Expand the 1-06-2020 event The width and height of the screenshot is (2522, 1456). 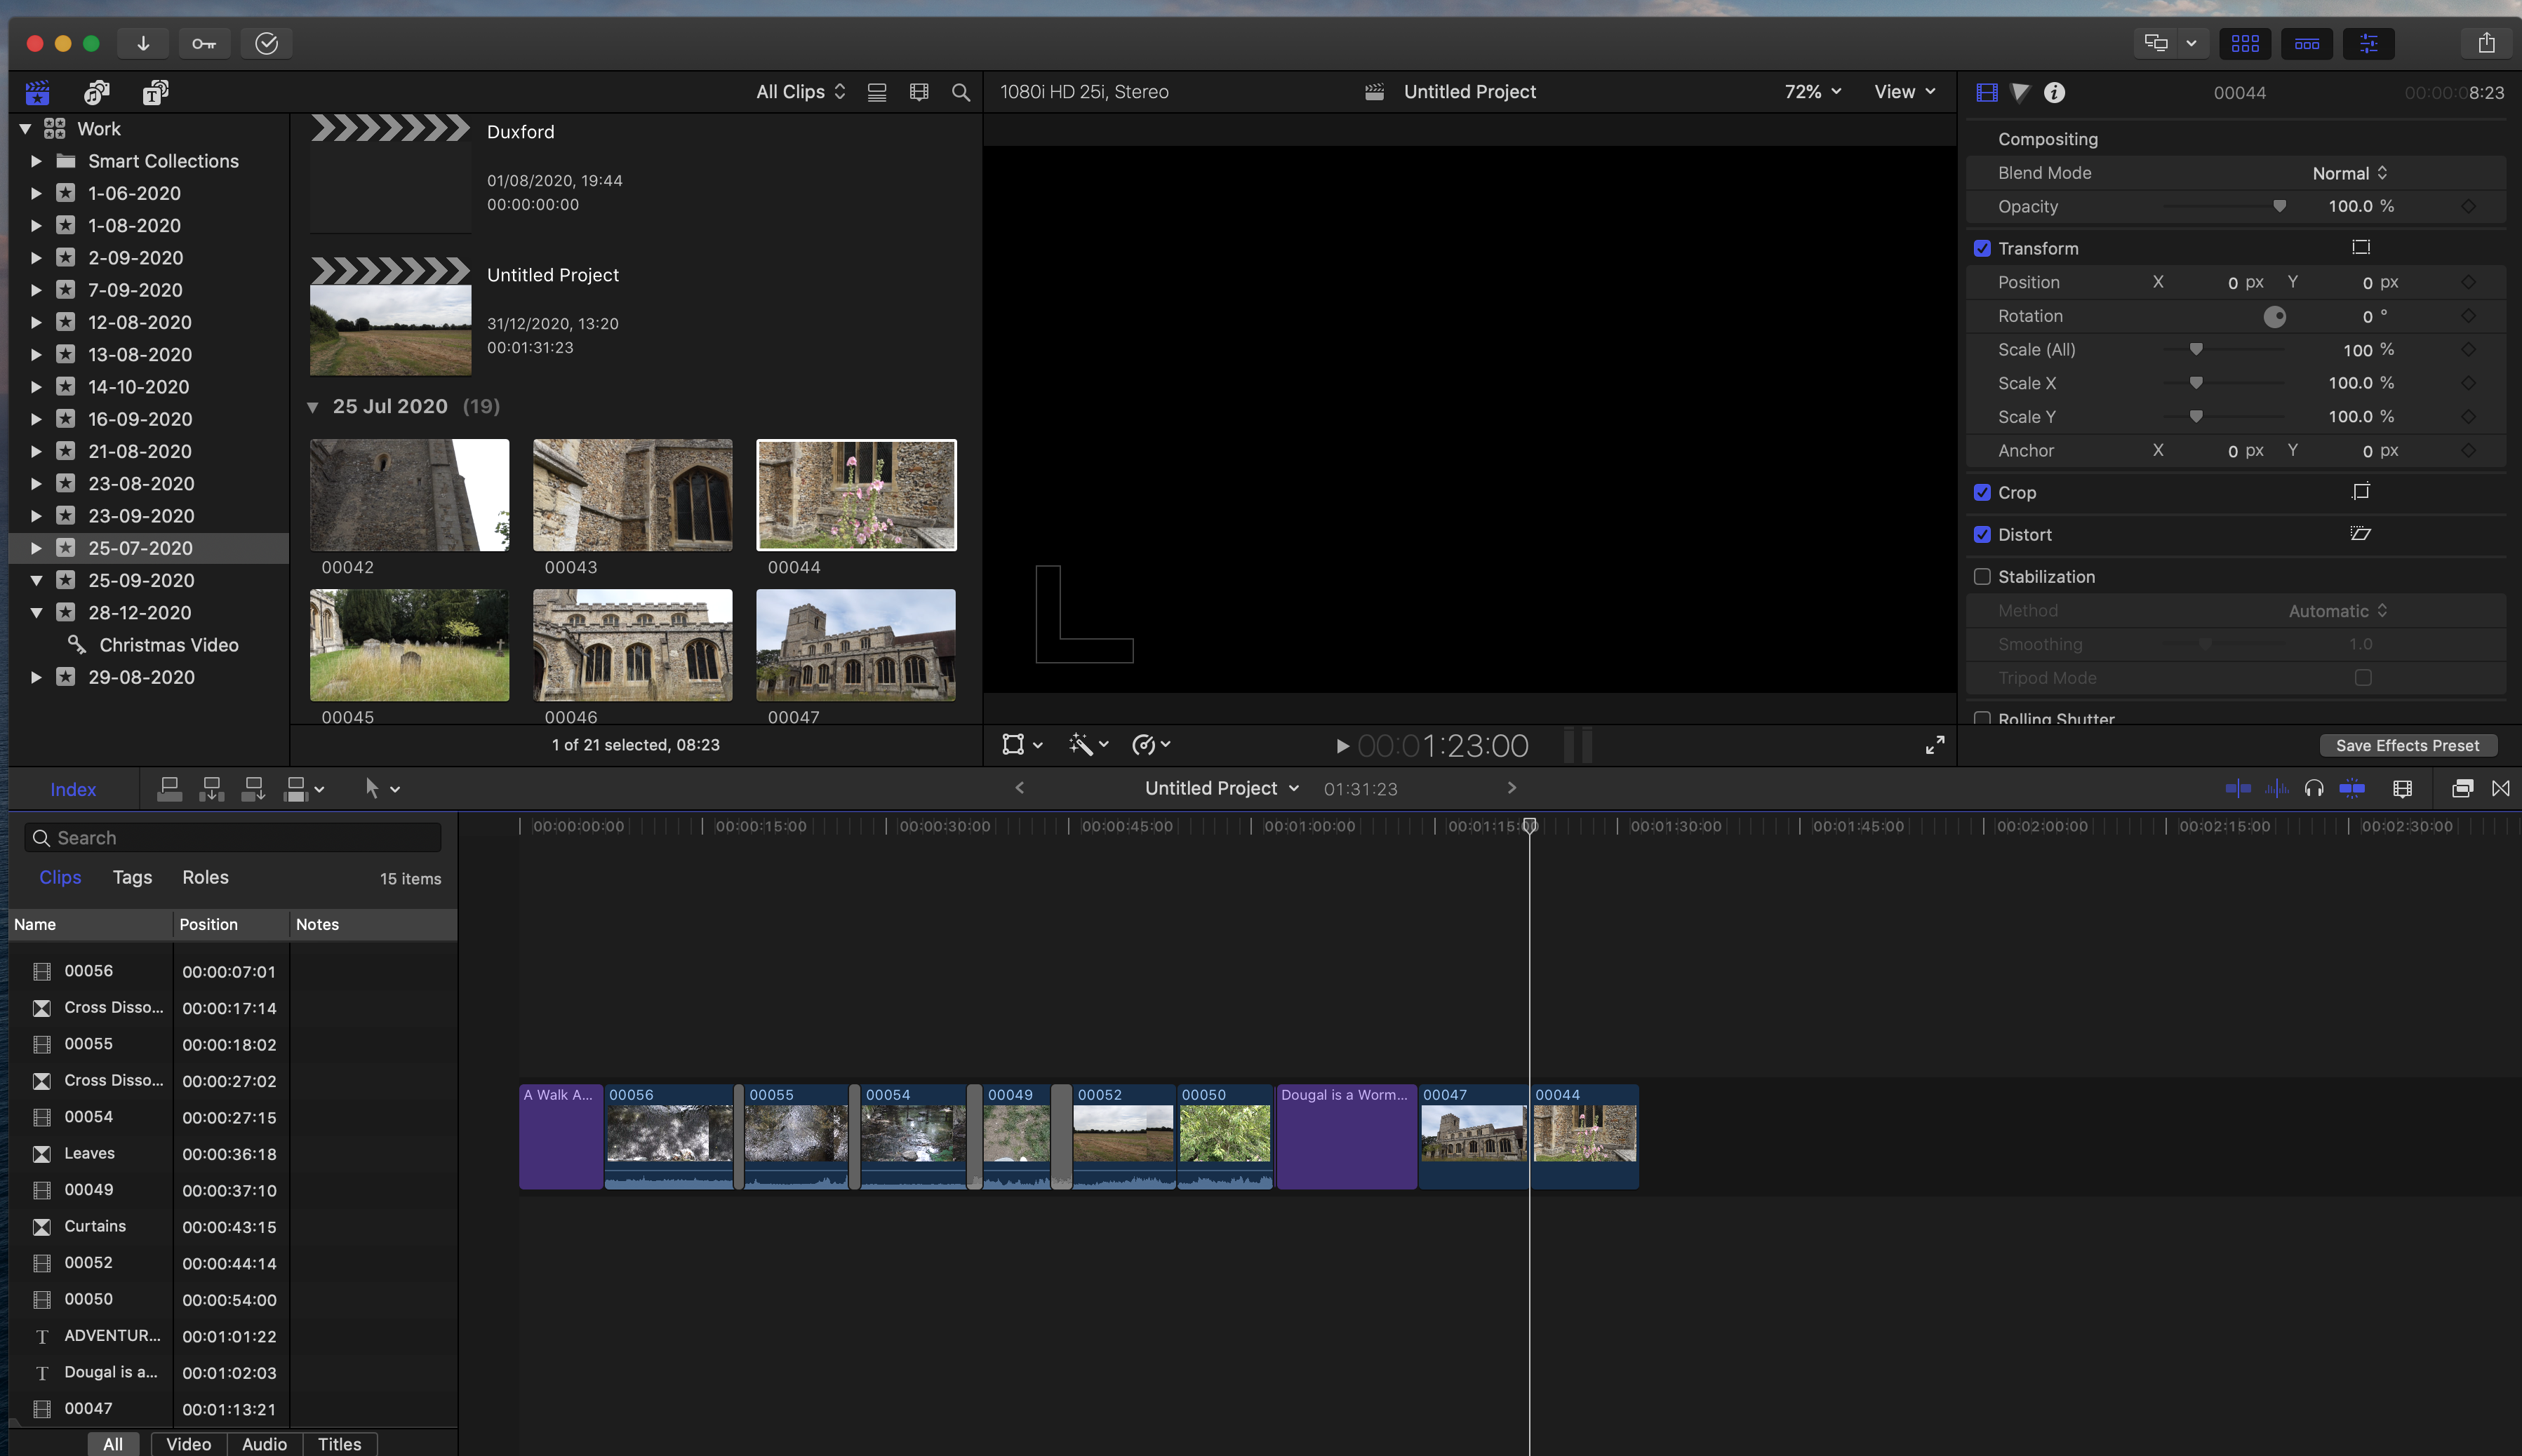(36, 193)
